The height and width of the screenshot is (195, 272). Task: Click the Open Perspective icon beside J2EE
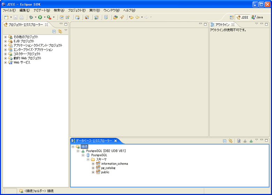[x=232, y=17]
